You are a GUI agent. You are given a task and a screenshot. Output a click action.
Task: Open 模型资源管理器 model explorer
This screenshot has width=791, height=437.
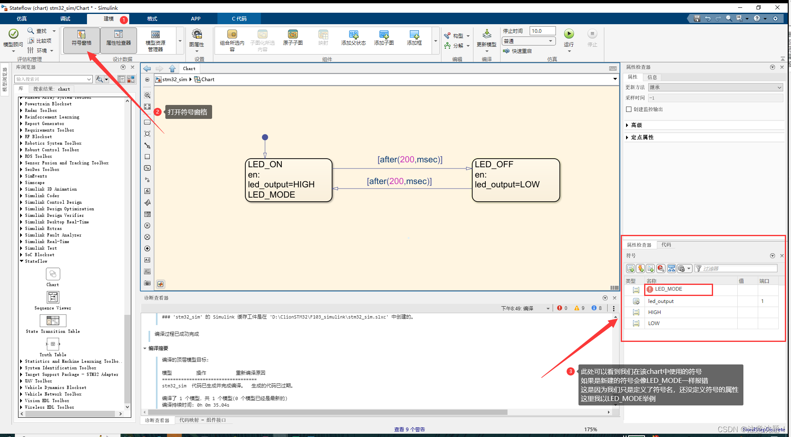pyautogui.click(x=155, y=41)
